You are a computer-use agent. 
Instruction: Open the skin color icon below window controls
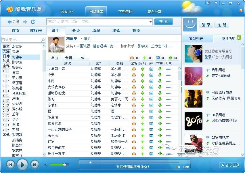click(241, 11)
